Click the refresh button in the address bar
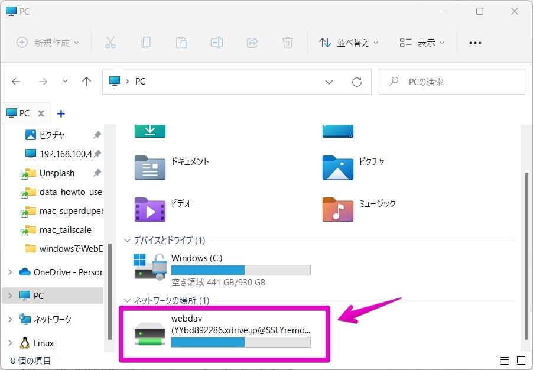This screenshot has width=533, height=370. [x=357, y=82]
